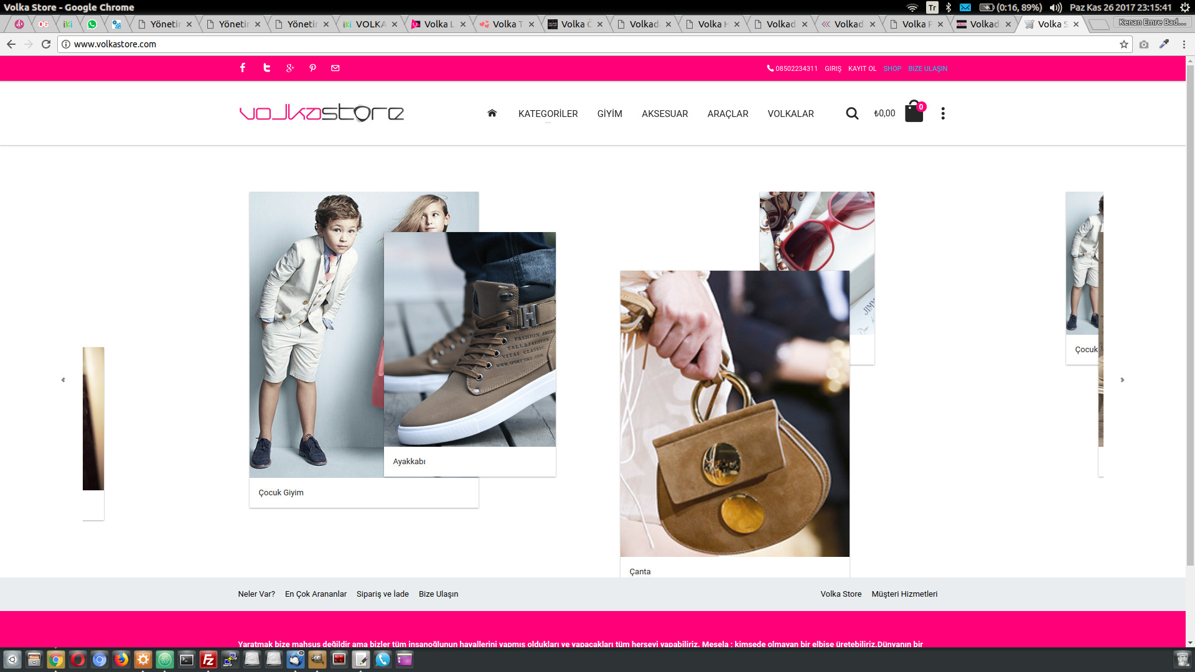1195x672 pixels.
Task: Open the Twitter social icon
Action: click(x=266, y=68)
